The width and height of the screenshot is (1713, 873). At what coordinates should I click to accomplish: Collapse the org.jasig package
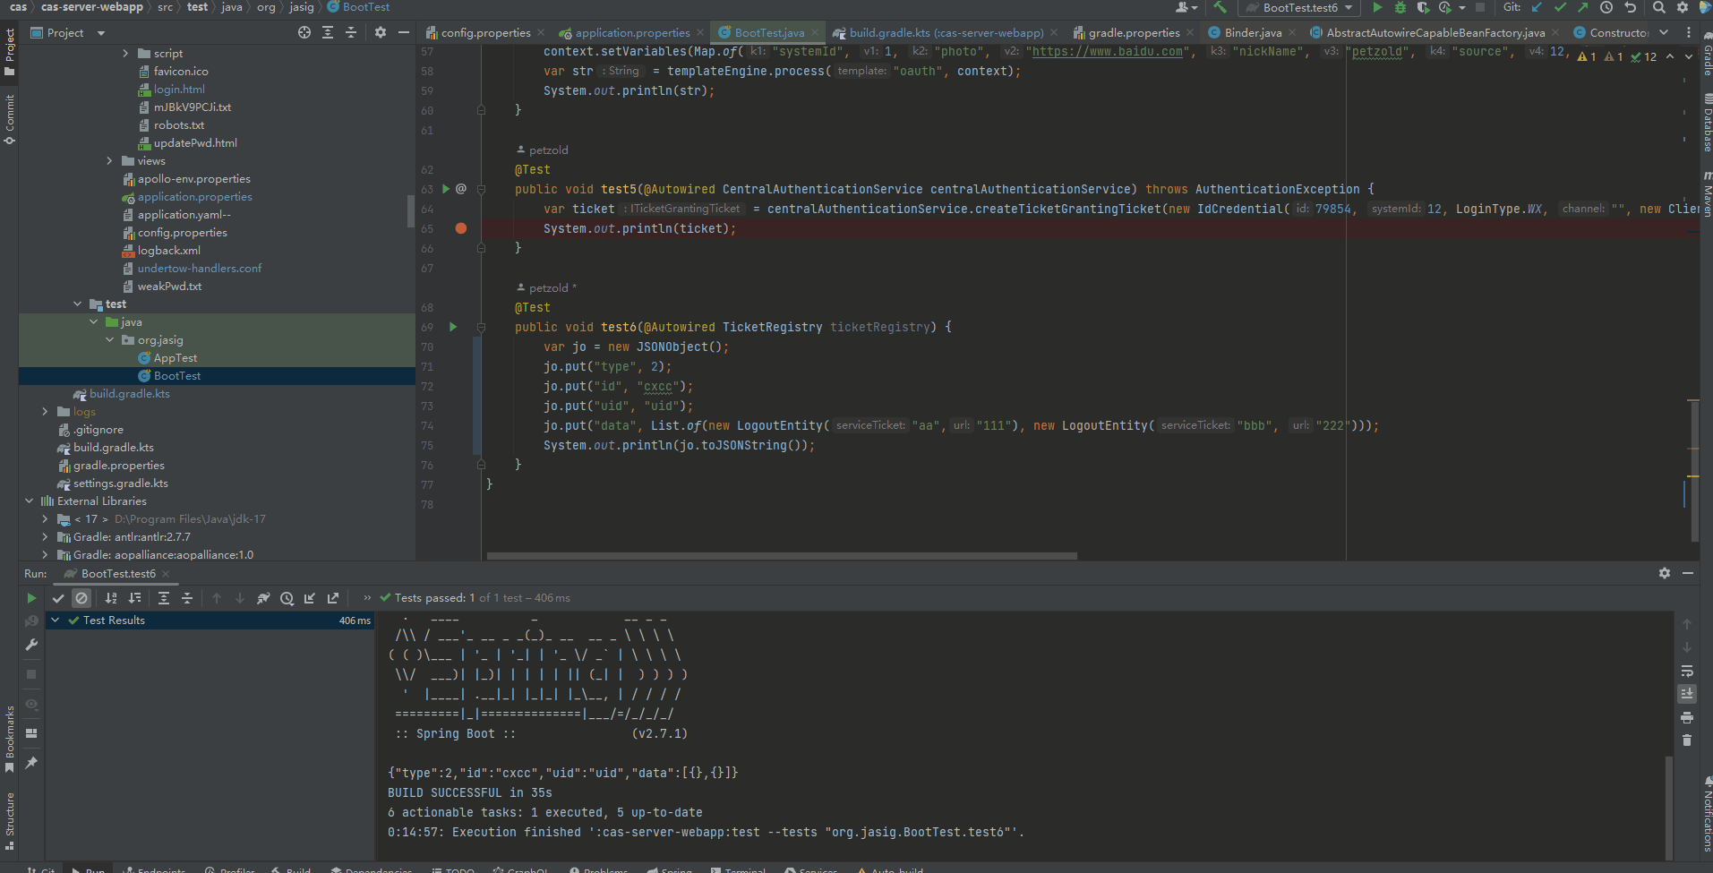109,340
